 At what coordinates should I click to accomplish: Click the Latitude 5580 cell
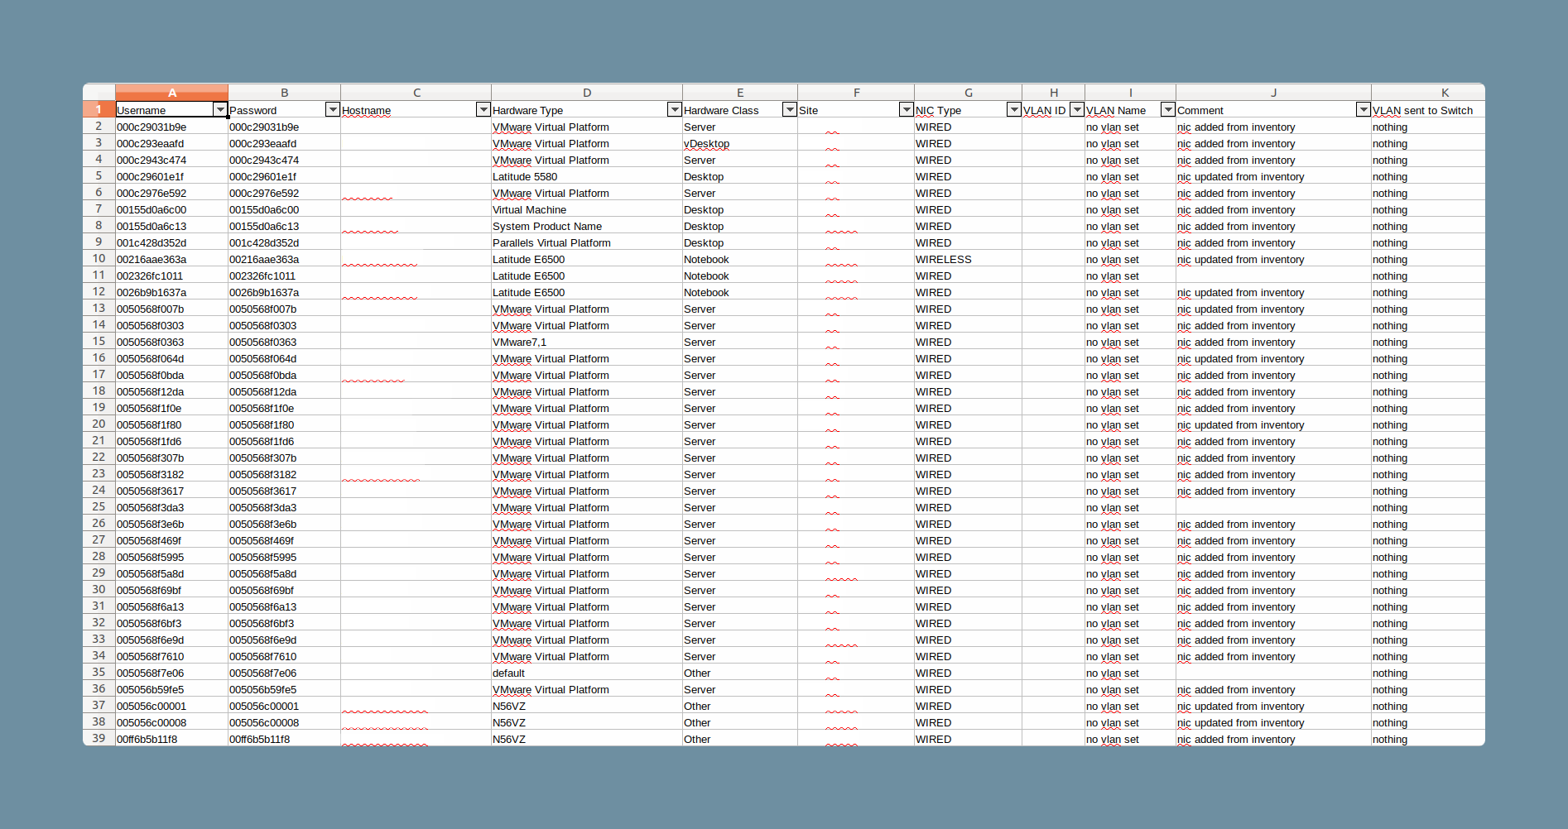coord(587,176)
